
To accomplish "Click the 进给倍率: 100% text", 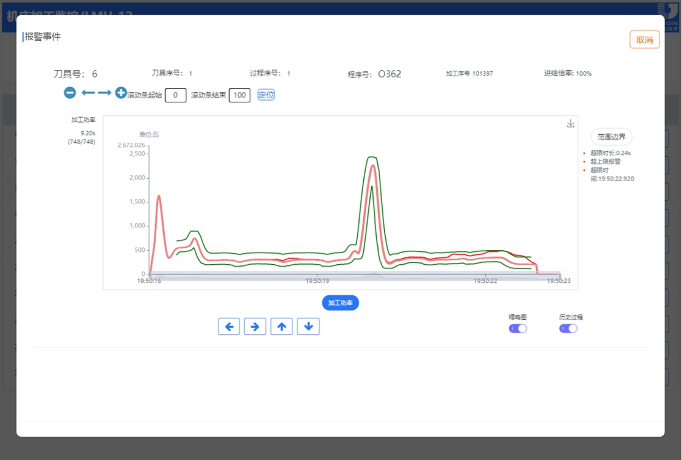I will coord(568,73).
